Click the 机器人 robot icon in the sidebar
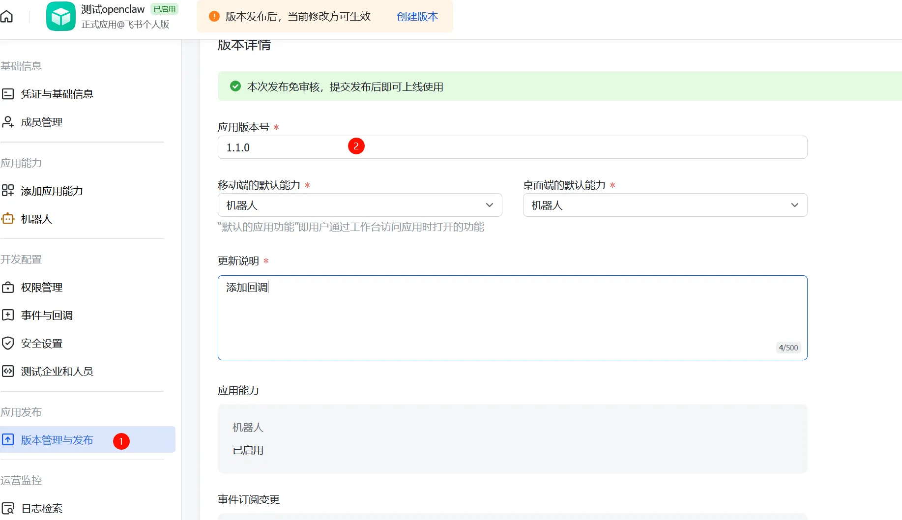This screenshot has width=902, height=520. point(8,219)
